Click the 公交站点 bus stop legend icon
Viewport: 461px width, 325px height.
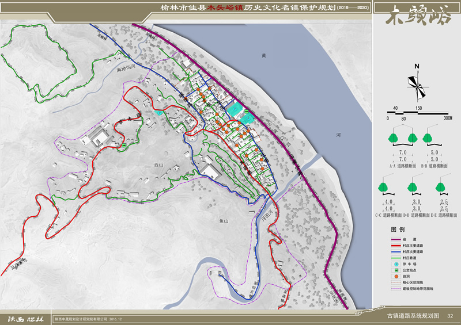pos(395,270)
